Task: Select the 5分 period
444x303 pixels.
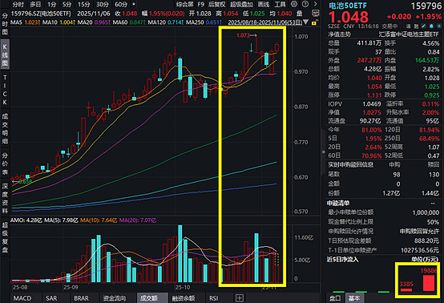Action: [x=67, y=4]
